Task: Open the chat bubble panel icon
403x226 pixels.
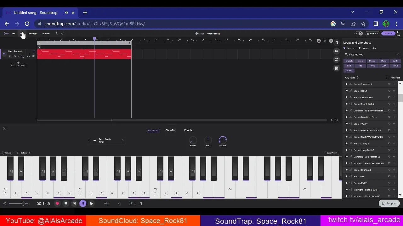Action: [x=337, y=60]
